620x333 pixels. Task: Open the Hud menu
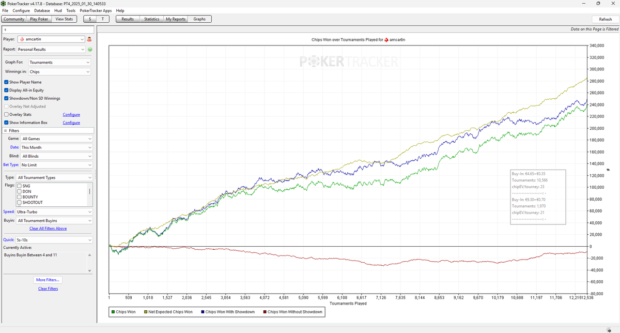58,10
